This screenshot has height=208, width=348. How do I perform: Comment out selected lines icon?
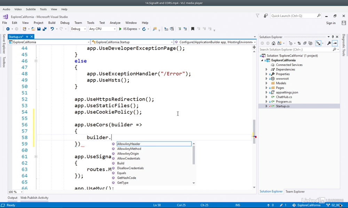[x=180, y=29]
